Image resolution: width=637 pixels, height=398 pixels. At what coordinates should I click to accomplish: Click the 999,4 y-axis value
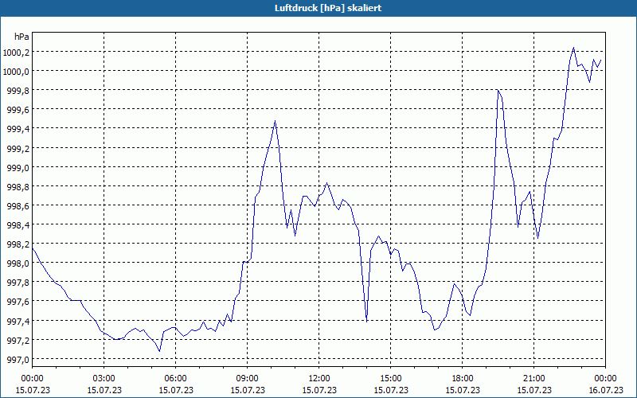(18, 129)
